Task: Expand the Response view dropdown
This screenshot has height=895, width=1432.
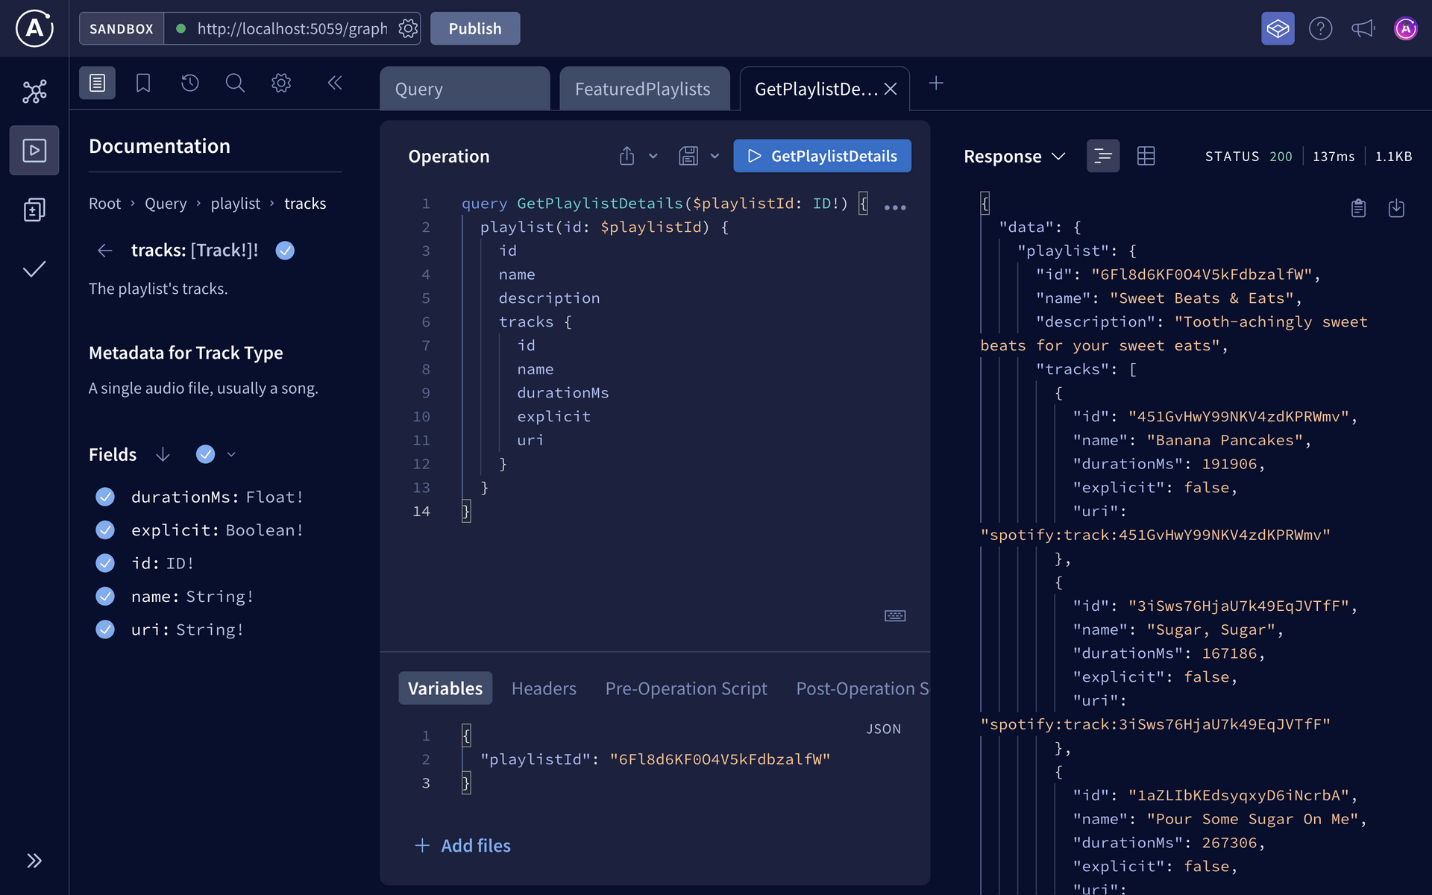Action: 1059,156
